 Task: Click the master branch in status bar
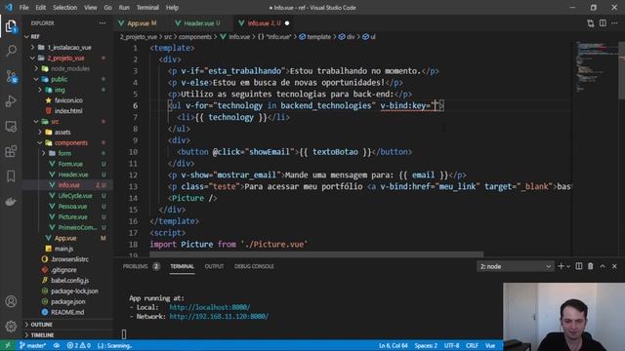coord(32,345)
